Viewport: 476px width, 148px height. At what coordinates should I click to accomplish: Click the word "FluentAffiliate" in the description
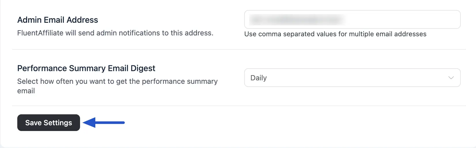40,33
